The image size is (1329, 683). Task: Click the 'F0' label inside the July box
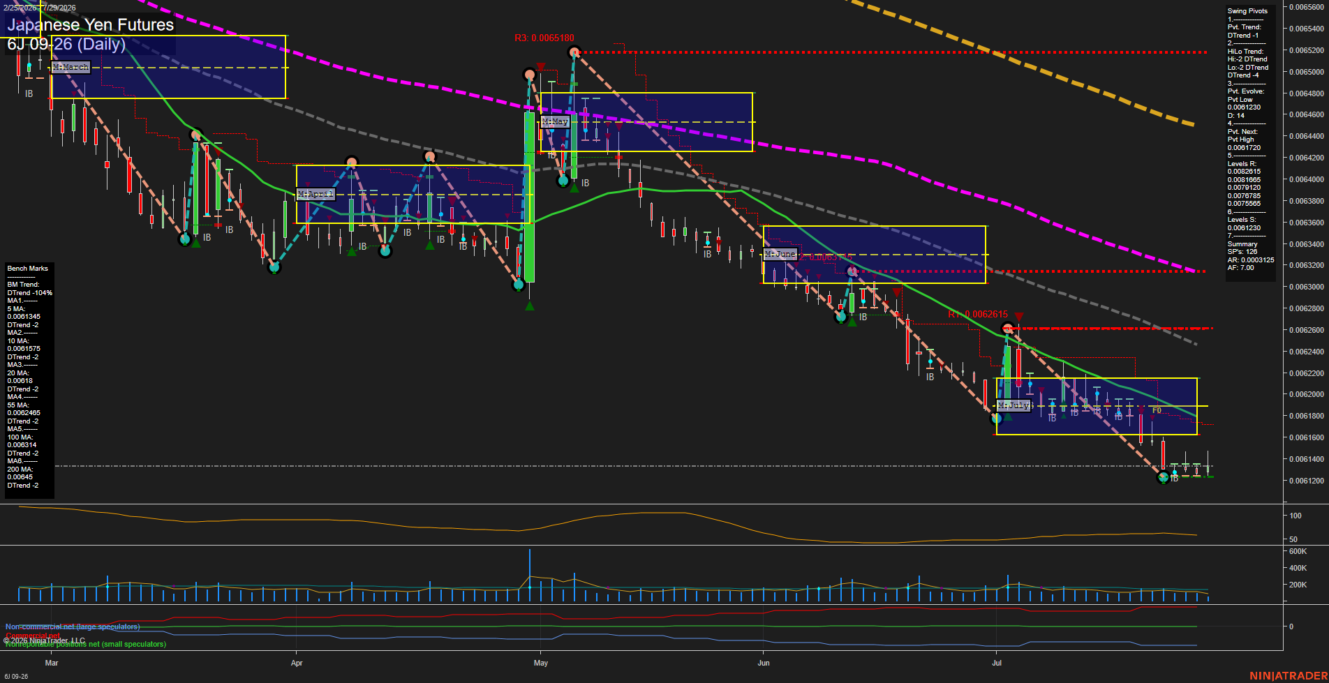click(x=1157, y=410)
